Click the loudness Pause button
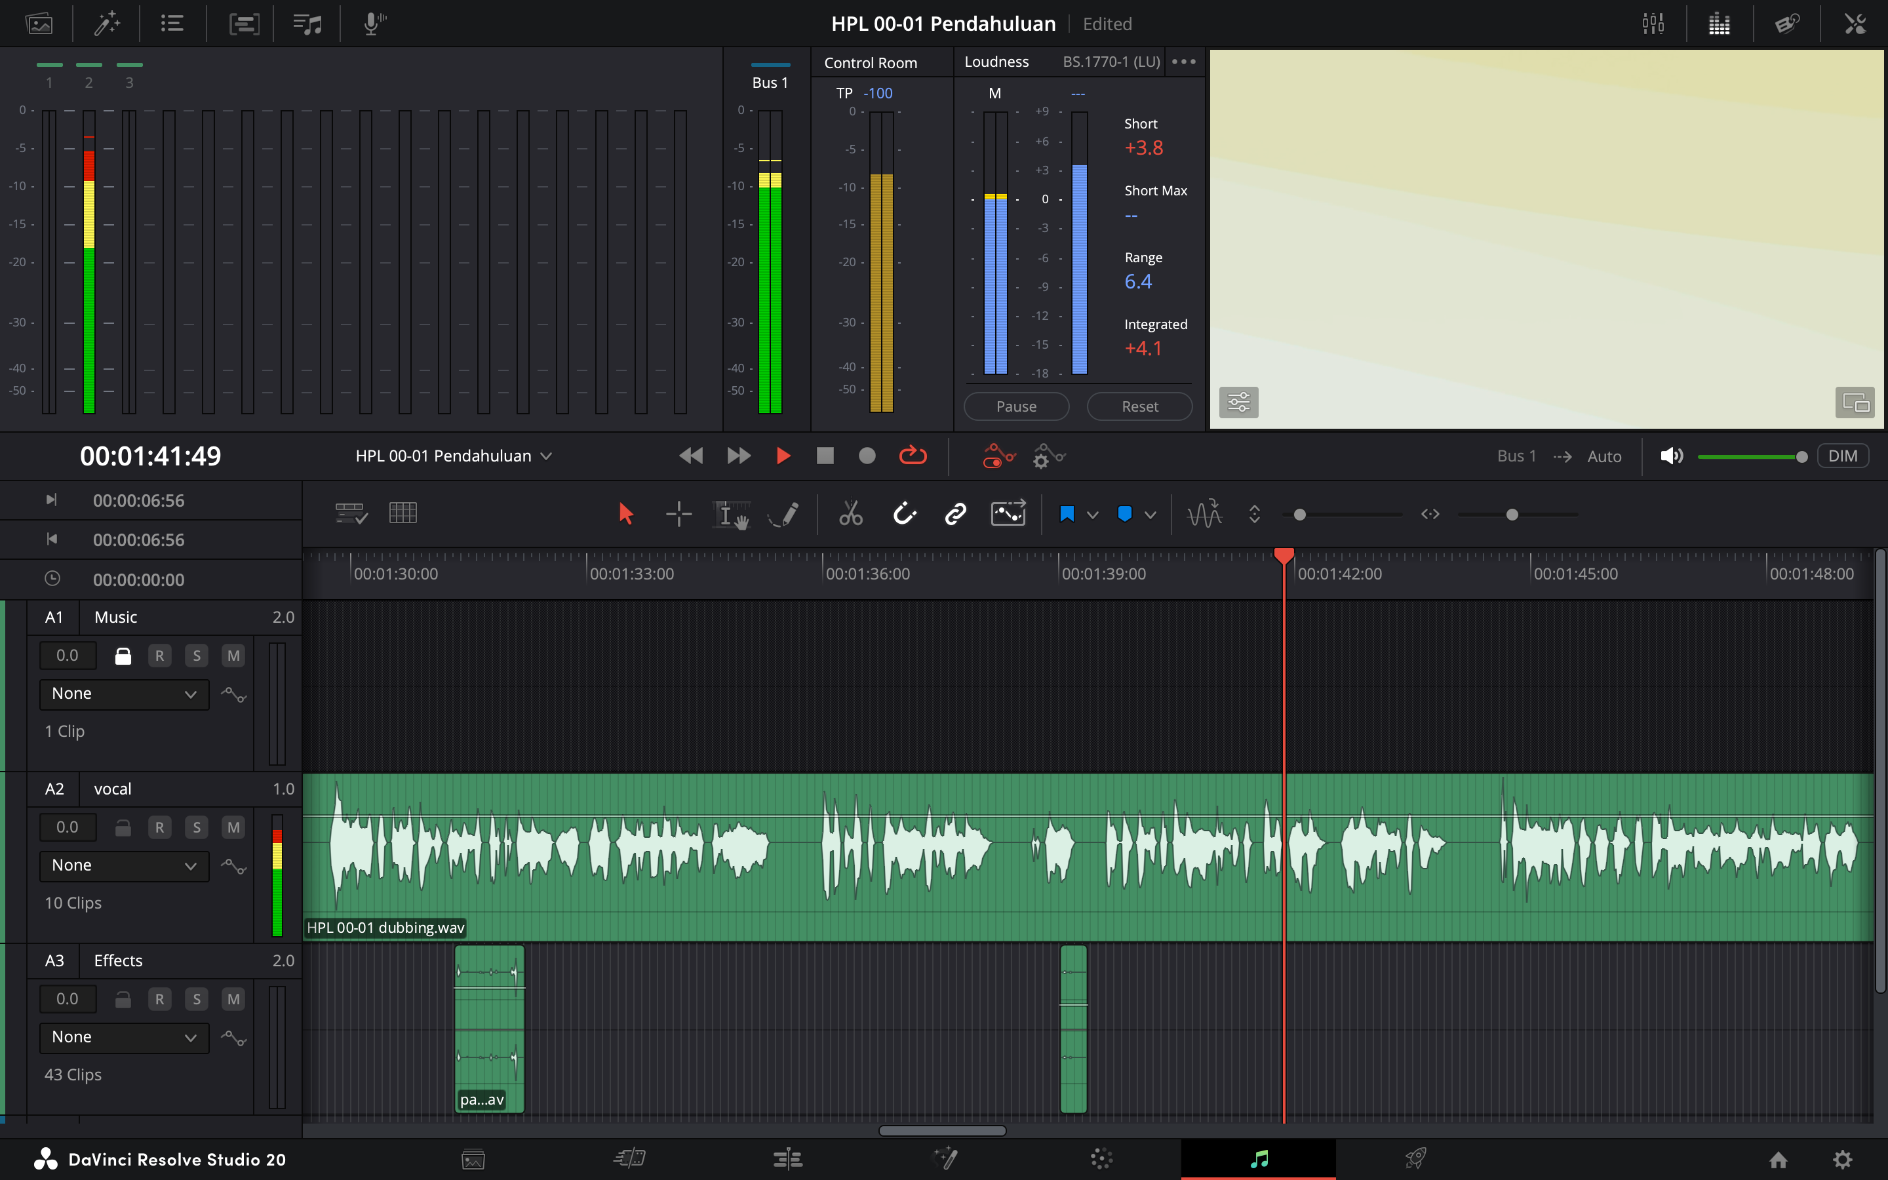The image size is (1888, 1180). point(1015,406)
